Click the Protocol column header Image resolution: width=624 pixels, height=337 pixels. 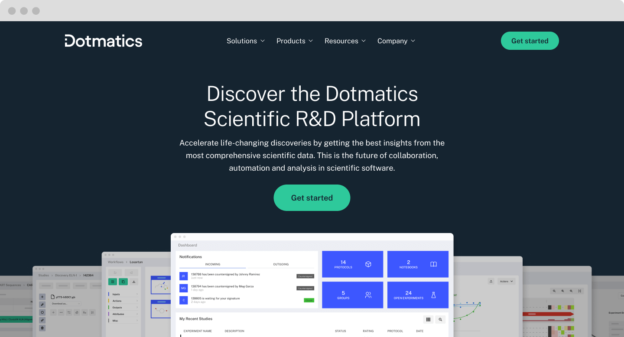click(x=395, y=331)
